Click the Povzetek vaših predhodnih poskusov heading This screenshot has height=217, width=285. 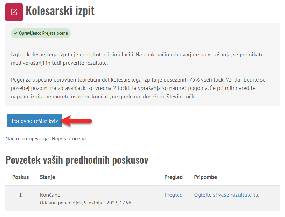pos(77,160)
